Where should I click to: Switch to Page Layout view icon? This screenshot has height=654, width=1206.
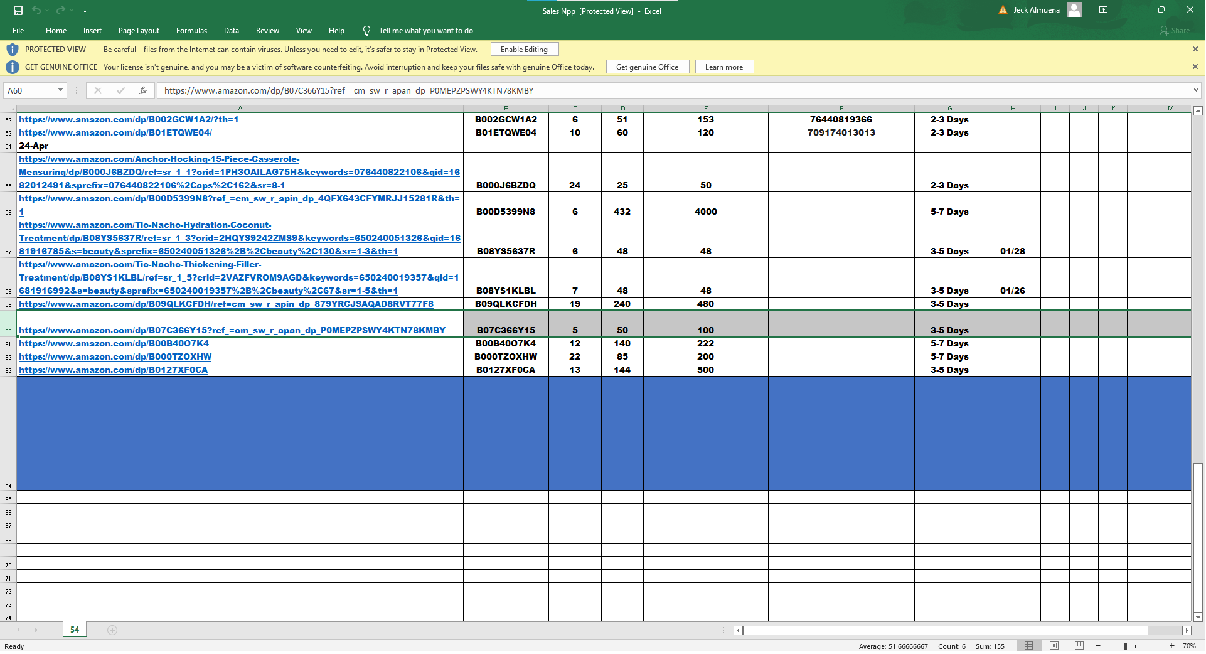pos(1054,646)
